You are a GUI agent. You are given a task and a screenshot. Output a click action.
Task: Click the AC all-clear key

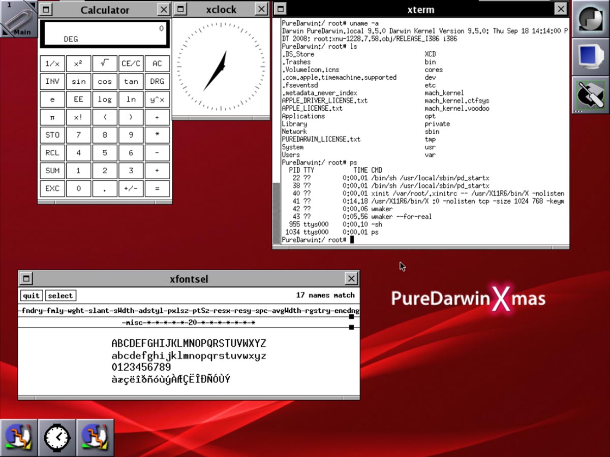coord(157,63)
